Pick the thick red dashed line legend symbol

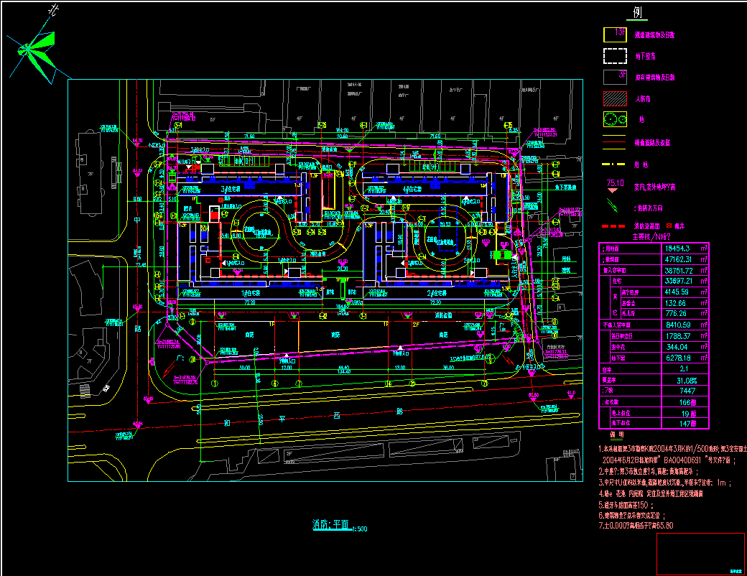[613, 226]
